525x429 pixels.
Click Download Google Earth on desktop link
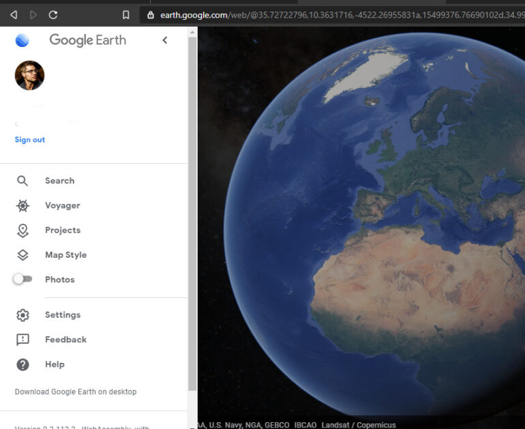[x=76, y=391]
